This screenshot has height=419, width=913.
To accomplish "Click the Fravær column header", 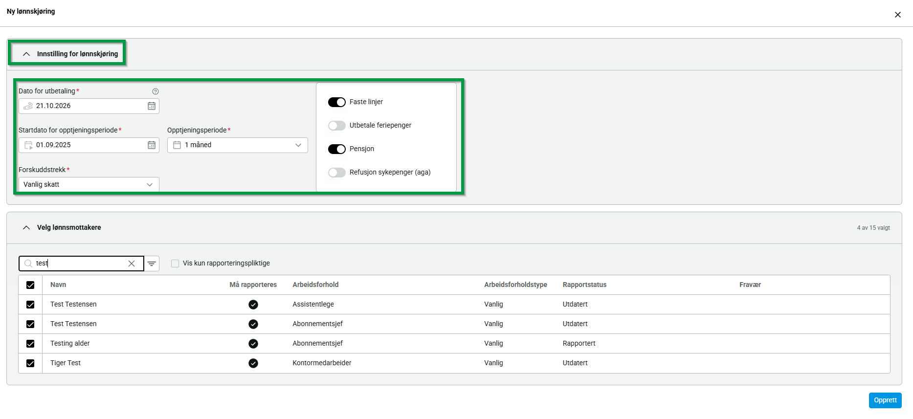I will [750, 285].
